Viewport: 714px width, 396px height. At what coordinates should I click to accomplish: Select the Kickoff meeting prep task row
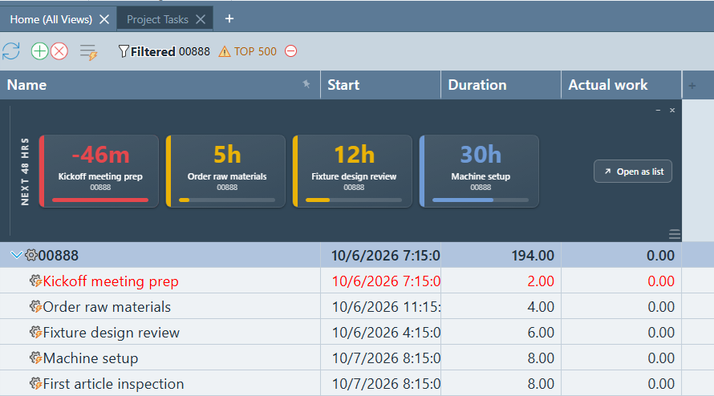[341, 281]
